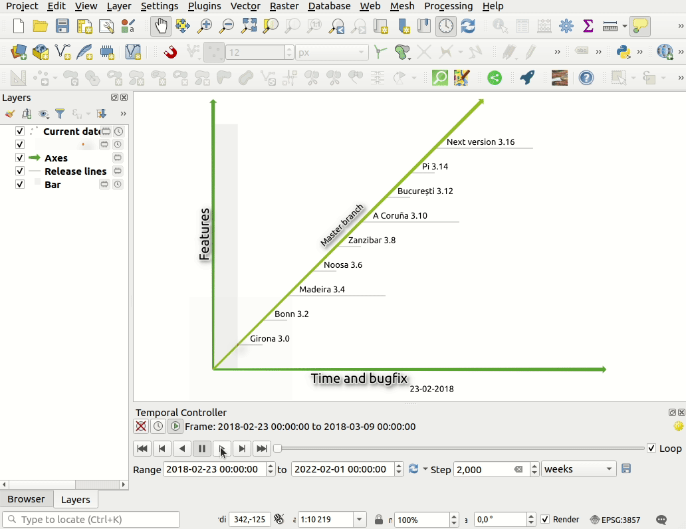Fast forward to animation end
Screen dimensions: 686x529
[x=262, y=449]
